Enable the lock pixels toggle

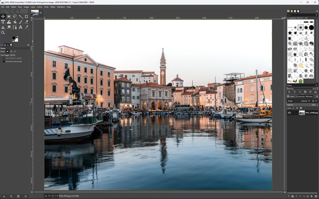coord(293,108)
